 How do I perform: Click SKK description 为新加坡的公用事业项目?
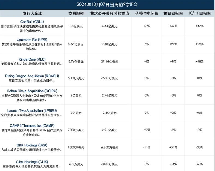(x=31, y=150)
